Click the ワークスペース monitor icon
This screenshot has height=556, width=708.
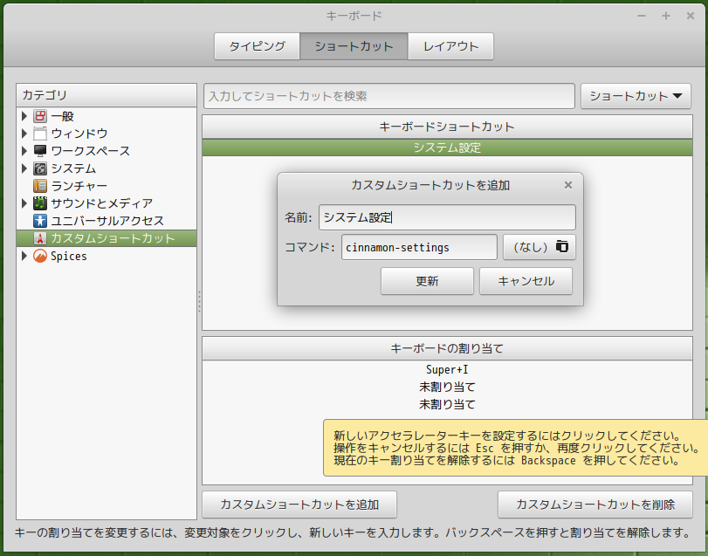[40, 151]
